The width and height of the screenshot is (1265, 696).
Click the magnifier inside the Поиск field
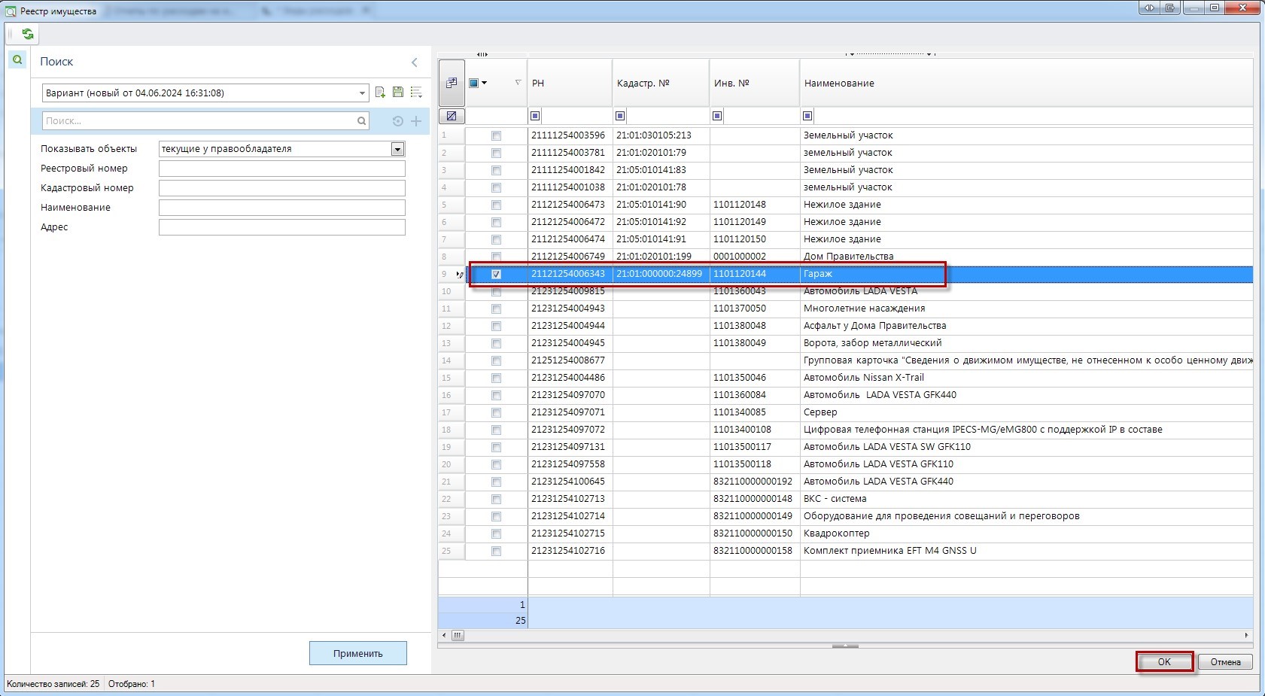(x=361, y=120)
